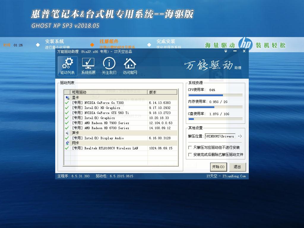Uncheck NVIDIA GeForce Go 7300 driver
This screenshot has width=304, height=228.
(67, 102)
